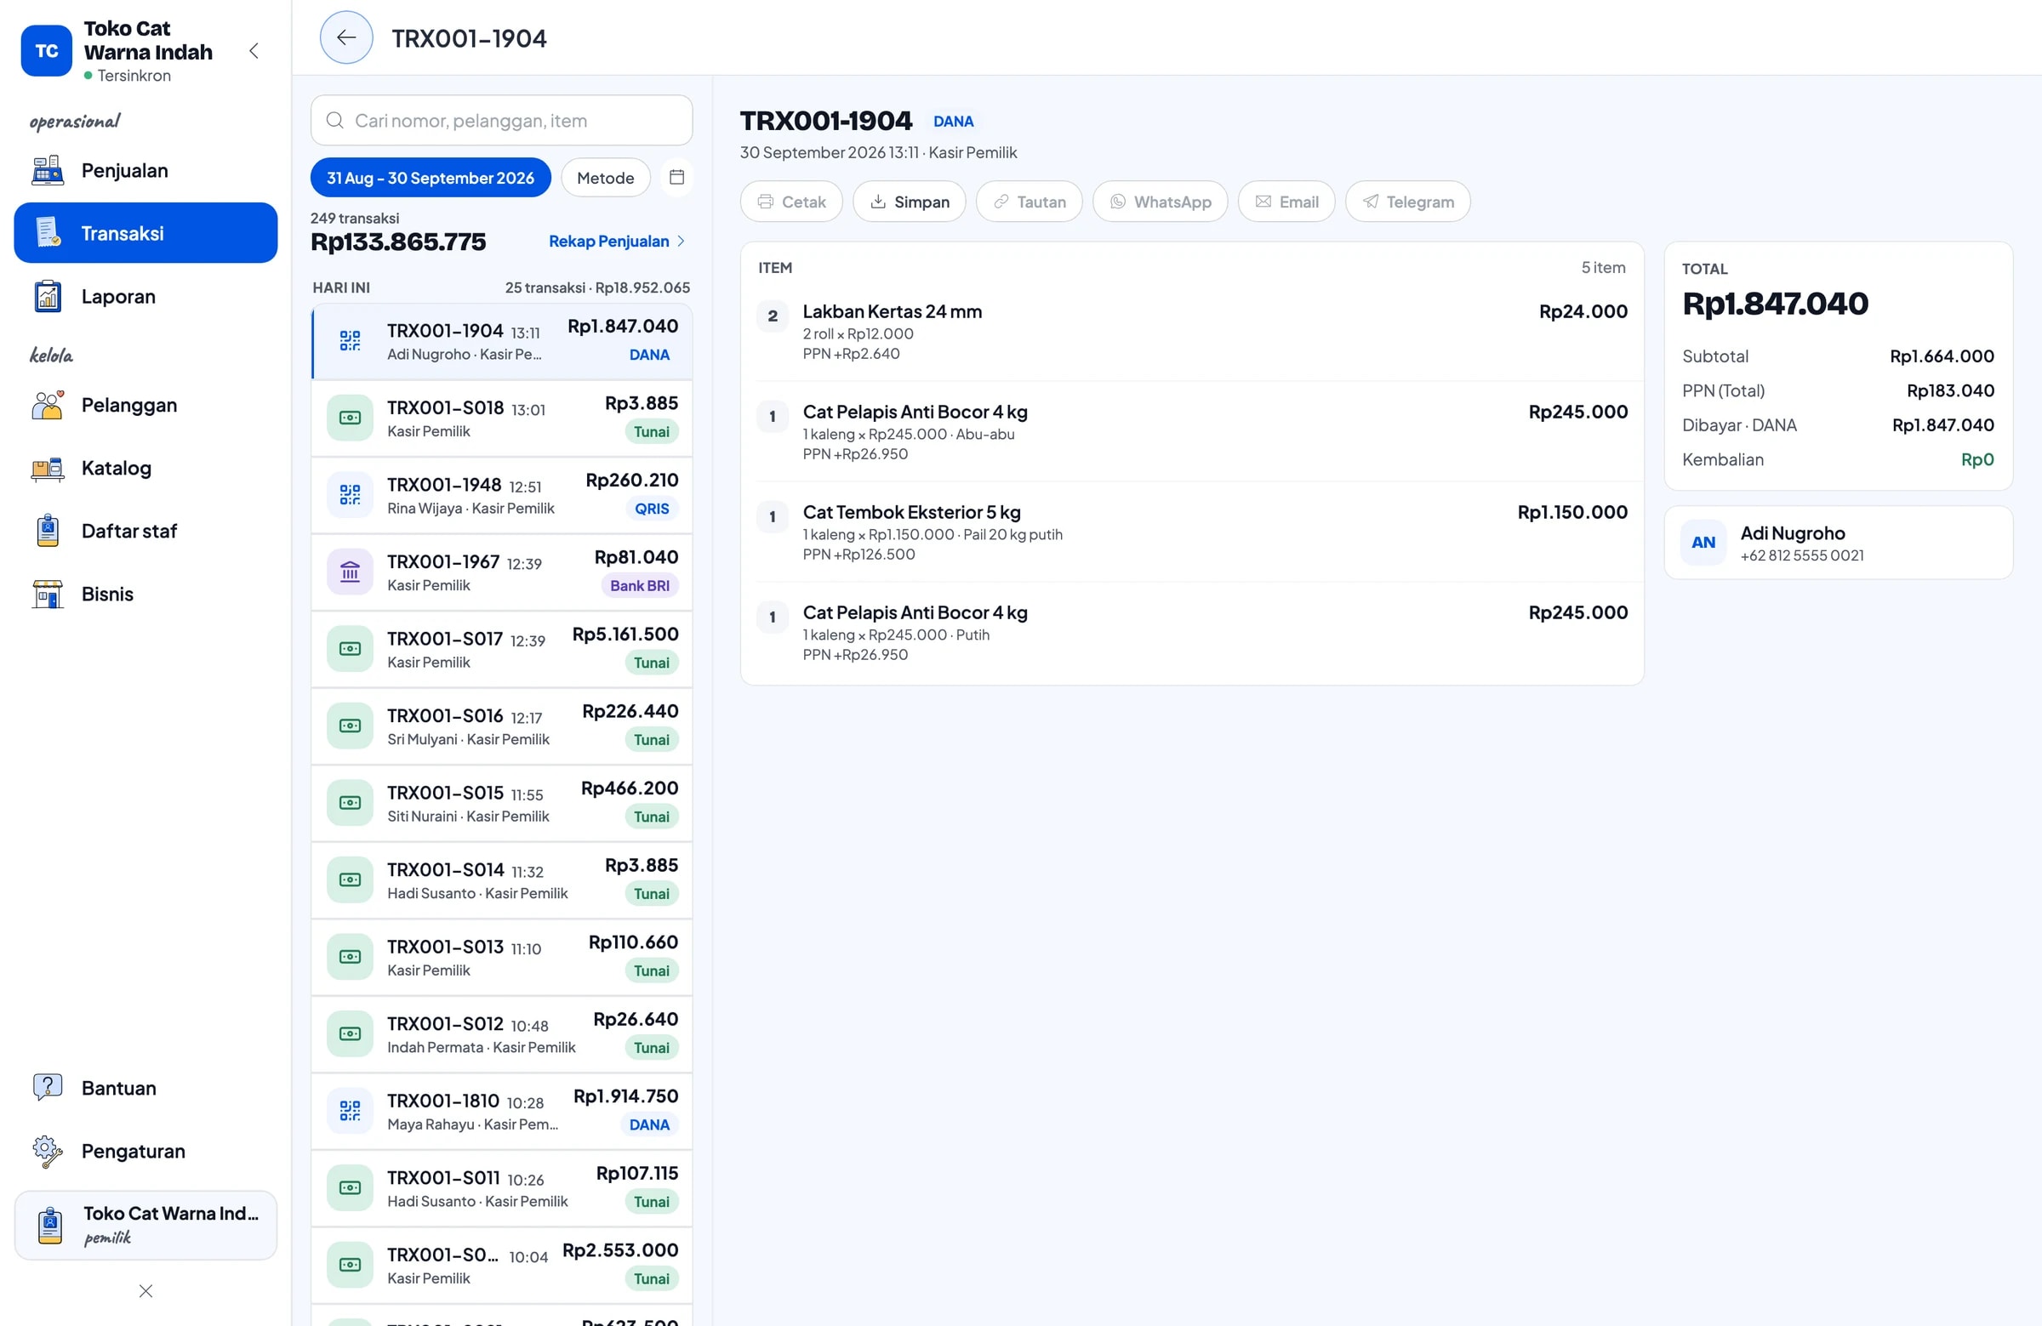Click the Rp2.553.000 transaction at 10:04
The height and width of the screenshot is (1326, 2042).
coord(501,1265)
